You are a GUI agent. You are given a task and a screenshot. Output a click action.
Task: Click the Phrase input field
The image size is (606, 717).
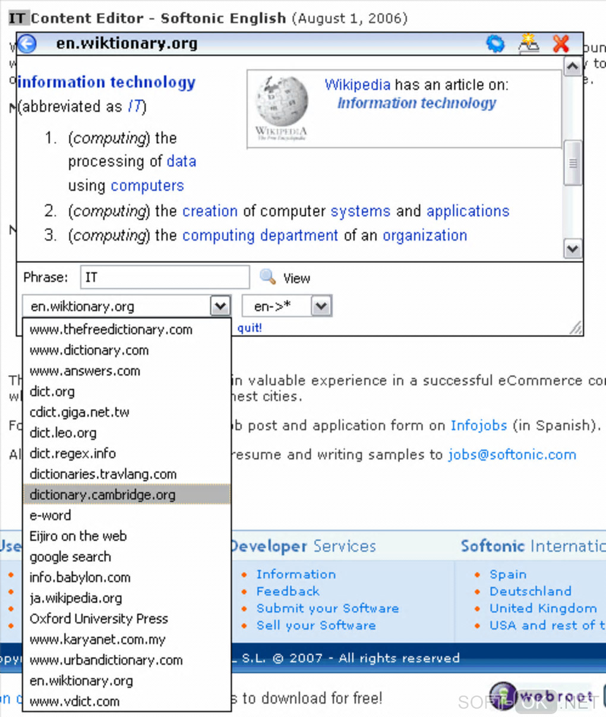click(x=165, y=277)
